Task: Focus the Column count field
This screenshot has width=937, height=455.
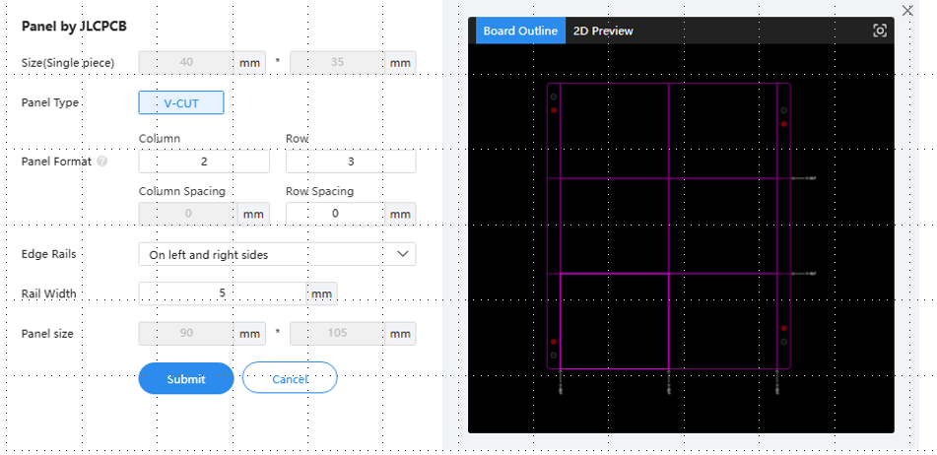Action: coord(204,162)
